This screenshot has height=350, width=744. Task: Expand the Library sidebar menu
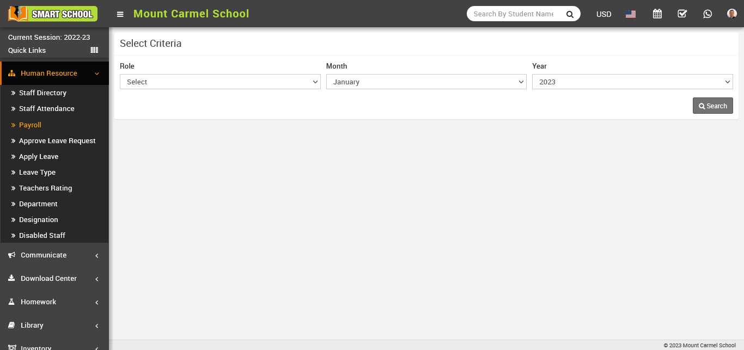click(x=54, y=326)
